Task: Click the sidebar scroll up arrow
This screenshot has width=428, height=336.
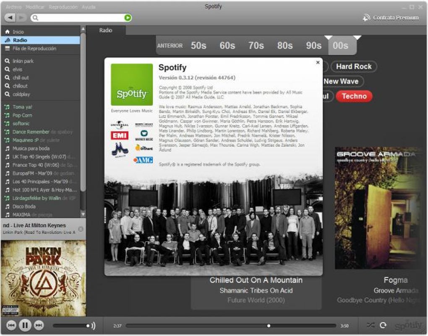Action: (x=83, y=29)
